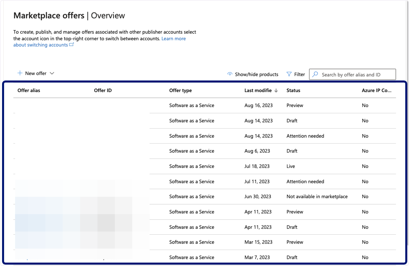This screenshot has width=409, height=266.
Task: Click Attention needed in Jul 11 row
Action: click(x=305, y=181)
